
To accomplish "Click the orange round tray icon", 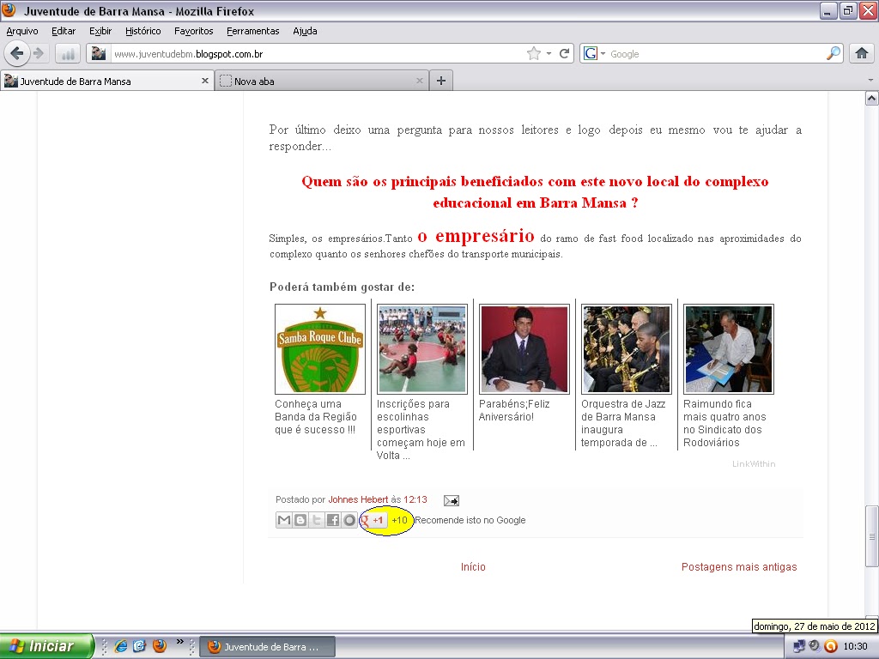I will (x=830, y=646).
